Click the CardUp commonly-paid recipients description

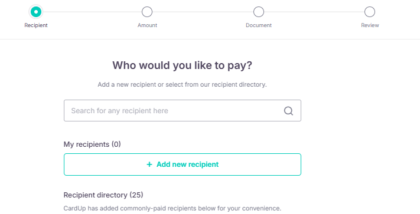(x=172, y=208)
